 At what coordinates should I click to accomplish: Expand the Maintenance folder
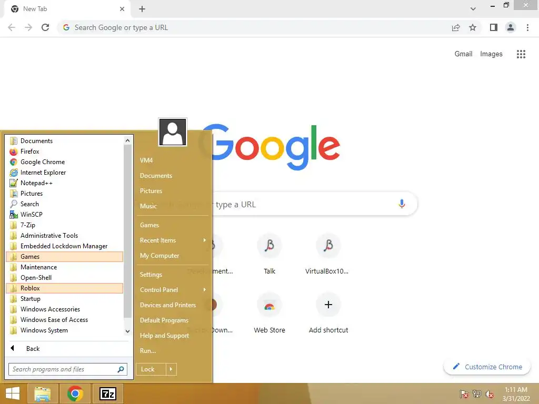(x=64, y=267)
